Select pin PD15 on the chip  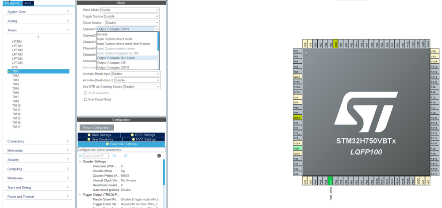[434, 117]
